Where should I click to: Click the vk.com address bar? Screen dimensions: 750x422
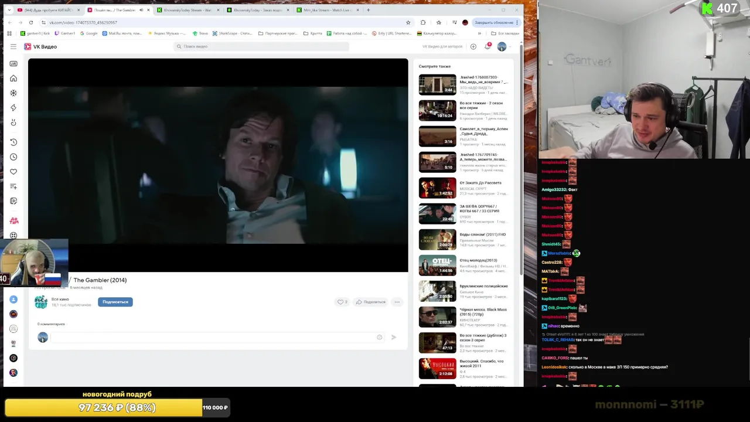[x=226, y=22]
